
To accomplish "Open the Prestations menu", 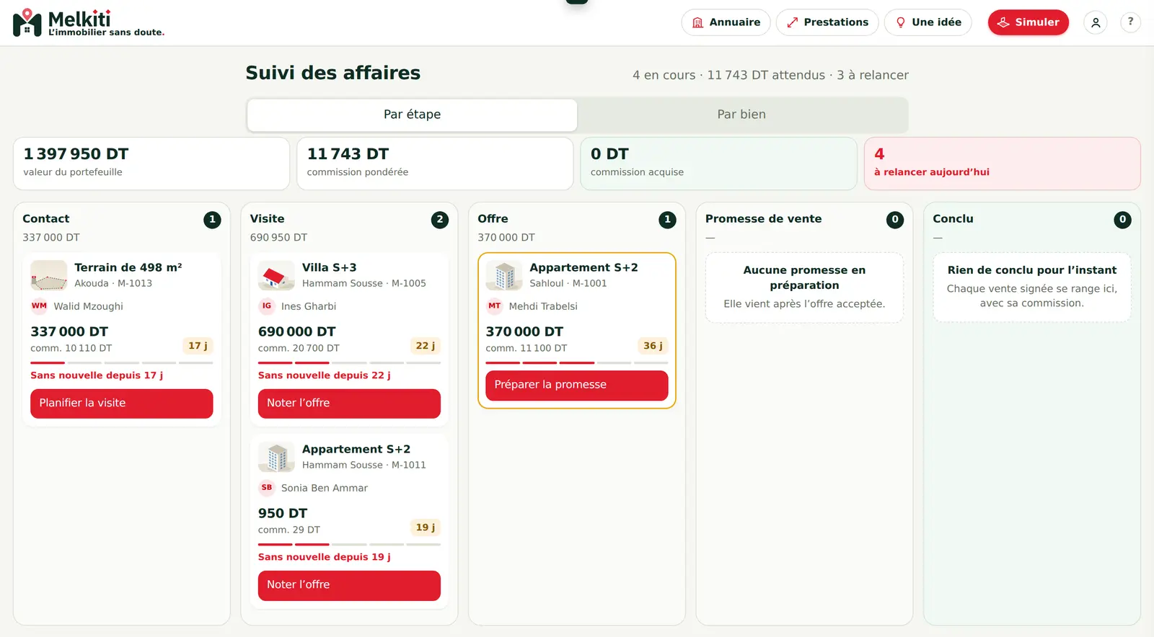I will [x=827, y=22].
